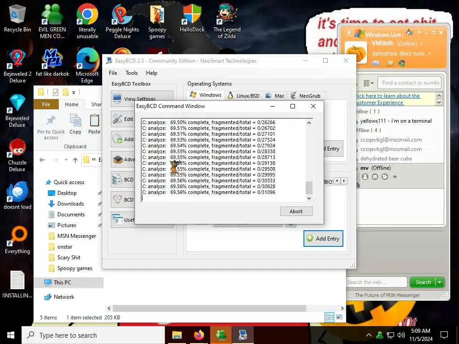This screenshot has width=459, height=344.
Task: Open Firefox from the taskbar
Action: [x=199, y=335]
